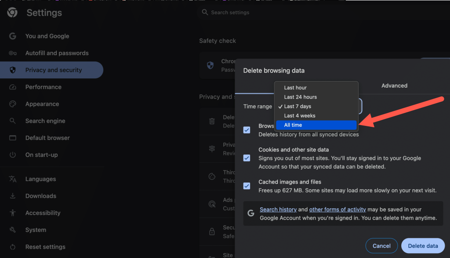Click the Appearance palette icon

pyautogui.click(x=13, y=104)
